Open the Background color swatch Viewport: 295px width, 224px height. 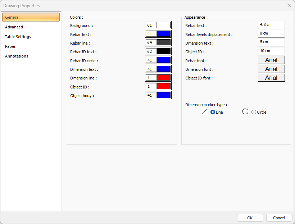click(163, 25)
